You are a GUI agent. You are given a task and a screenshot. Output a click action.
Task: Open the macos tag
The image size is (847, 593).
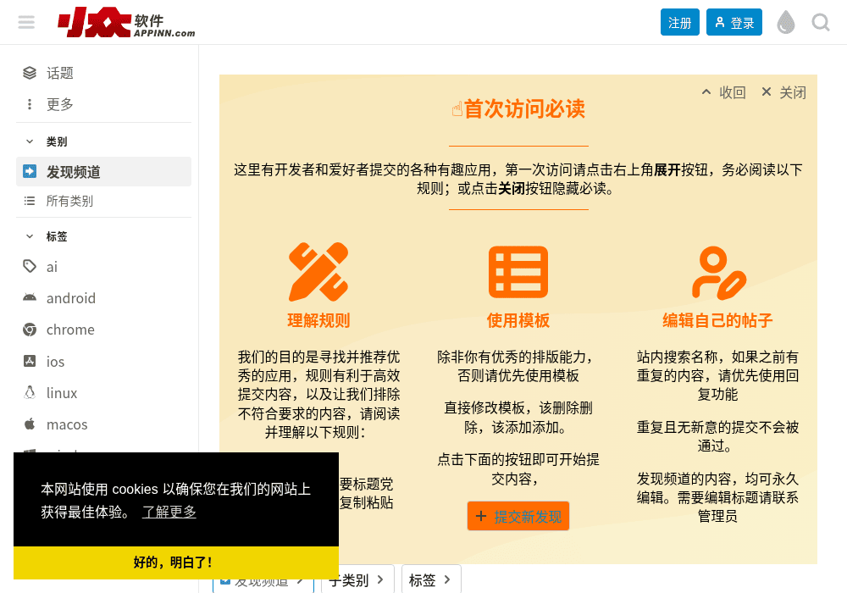103,424
